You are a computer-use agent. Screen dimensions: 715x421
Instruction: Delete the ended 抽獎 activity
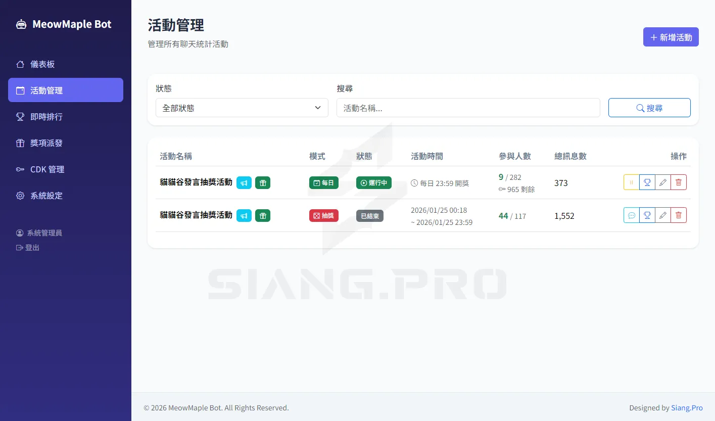tap(679, 215)
